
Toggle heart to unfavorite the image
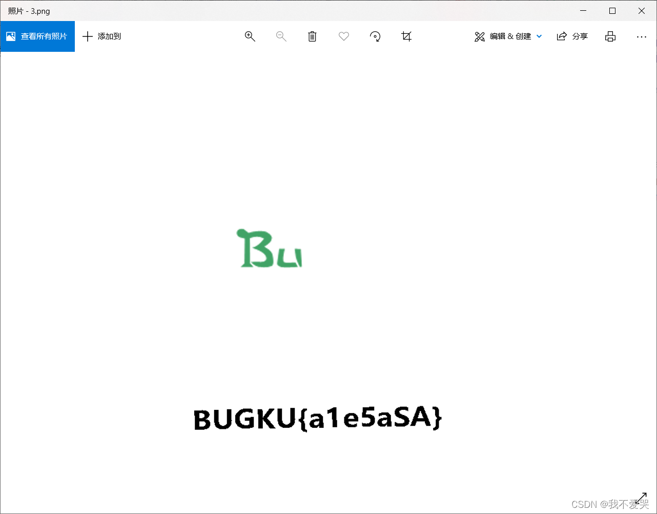pyautogui.click(x=343, y=36)
